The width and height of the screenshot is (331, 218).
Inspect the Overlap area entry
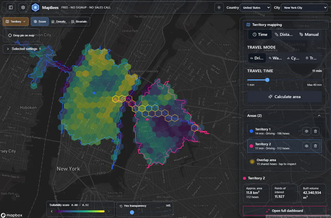(x=284, y=162)
